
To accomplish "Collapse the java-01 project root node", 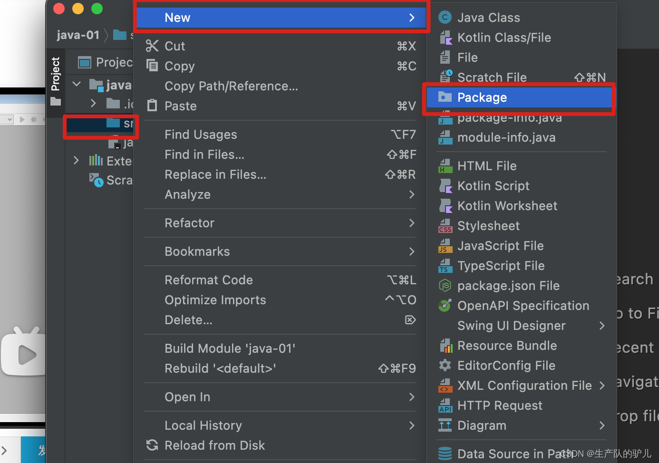I will pyautogui.click(x=77, y=84).
